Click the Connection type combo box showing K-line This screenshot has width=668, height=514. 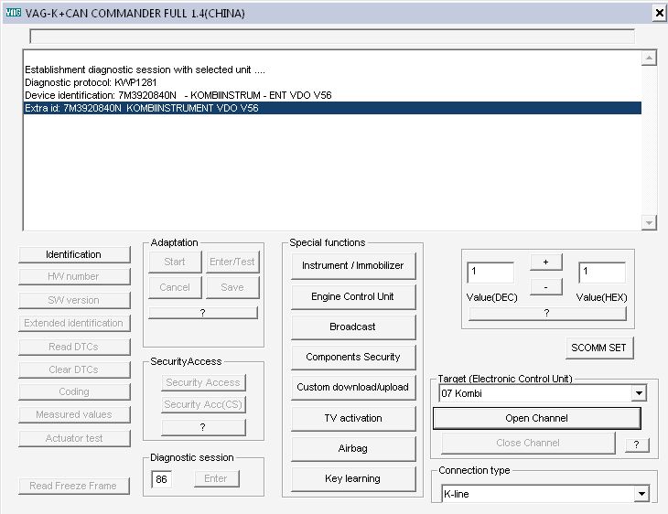(x=545, y=494)
